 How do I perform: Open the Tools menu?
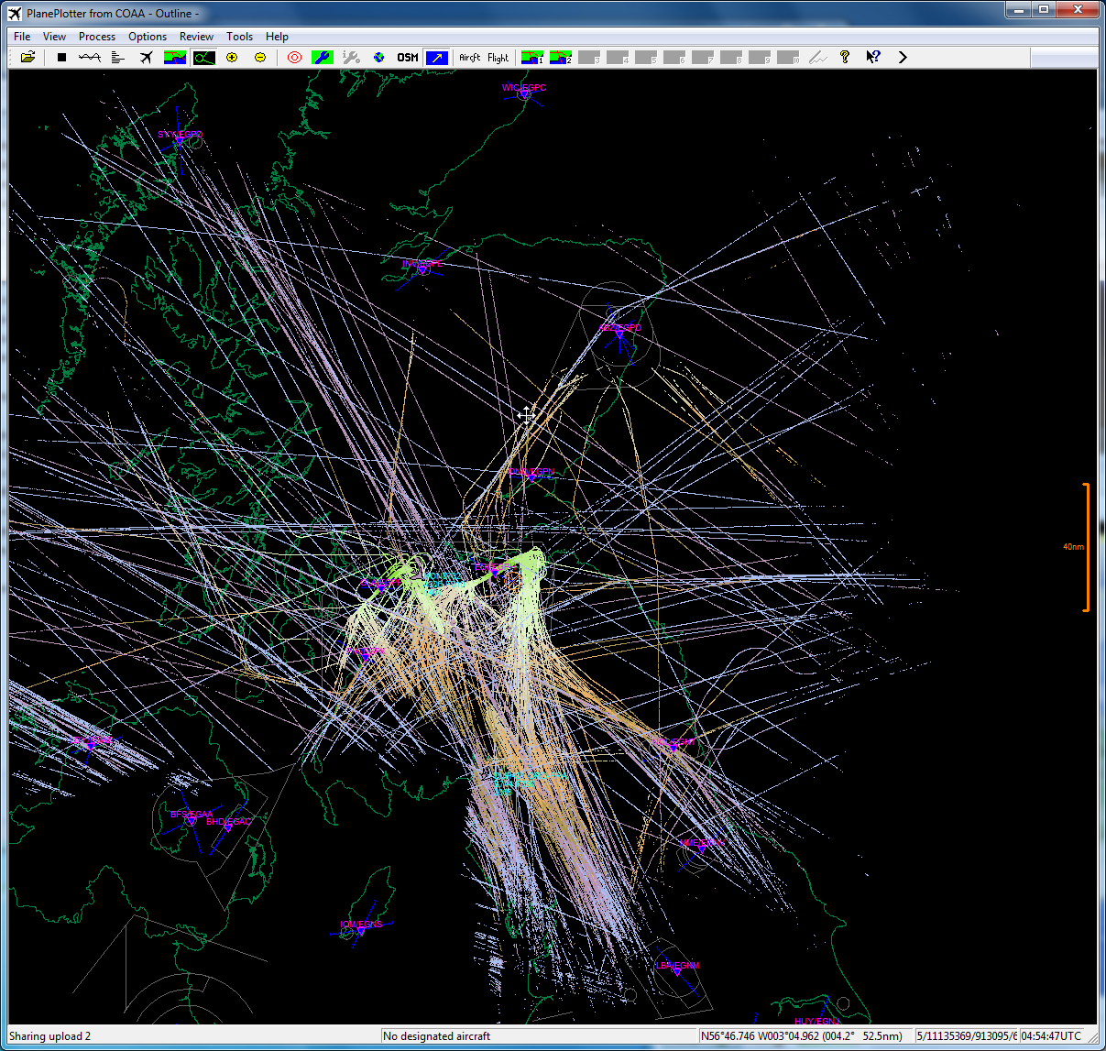240,37
